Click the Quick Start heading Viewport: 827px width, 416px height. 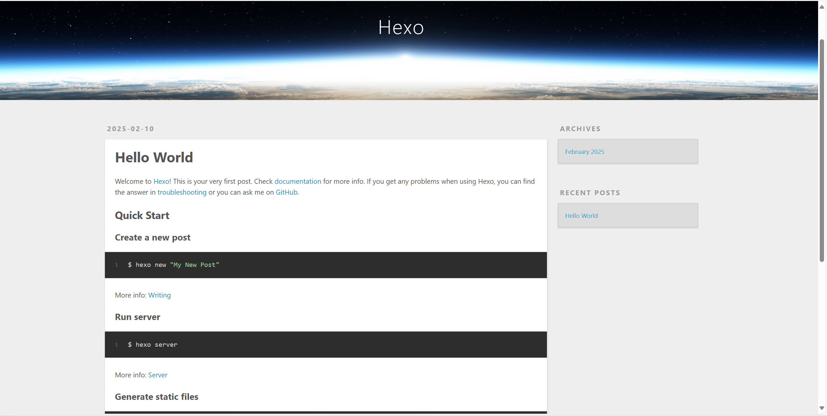142,215
